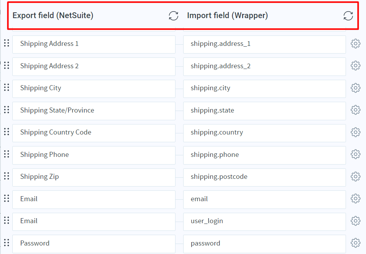
Task: Edit the Shipping Address 1 export field
Action: [94, 44]
